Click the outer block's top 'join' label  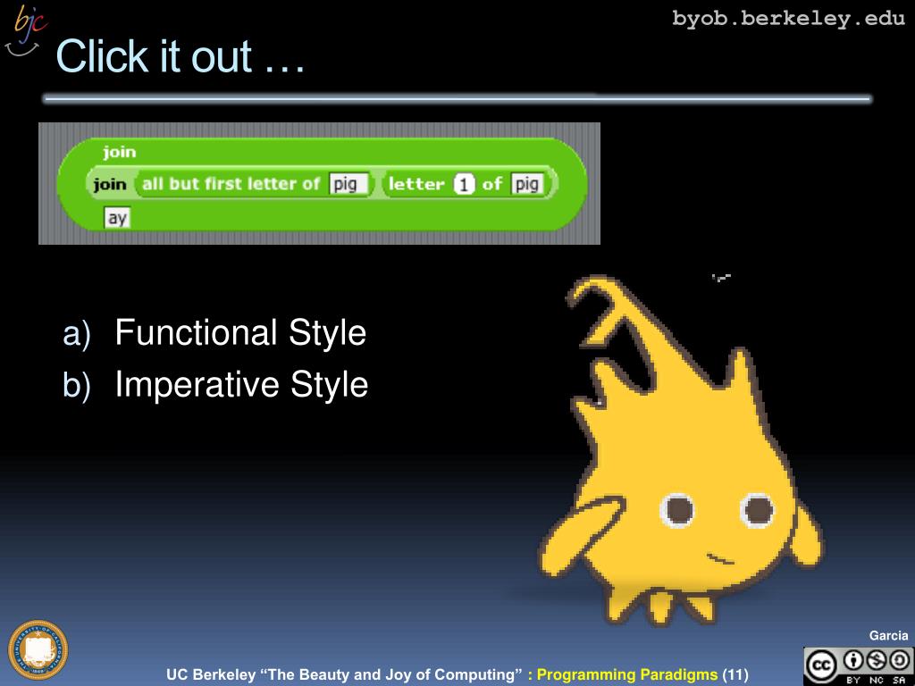120,152
